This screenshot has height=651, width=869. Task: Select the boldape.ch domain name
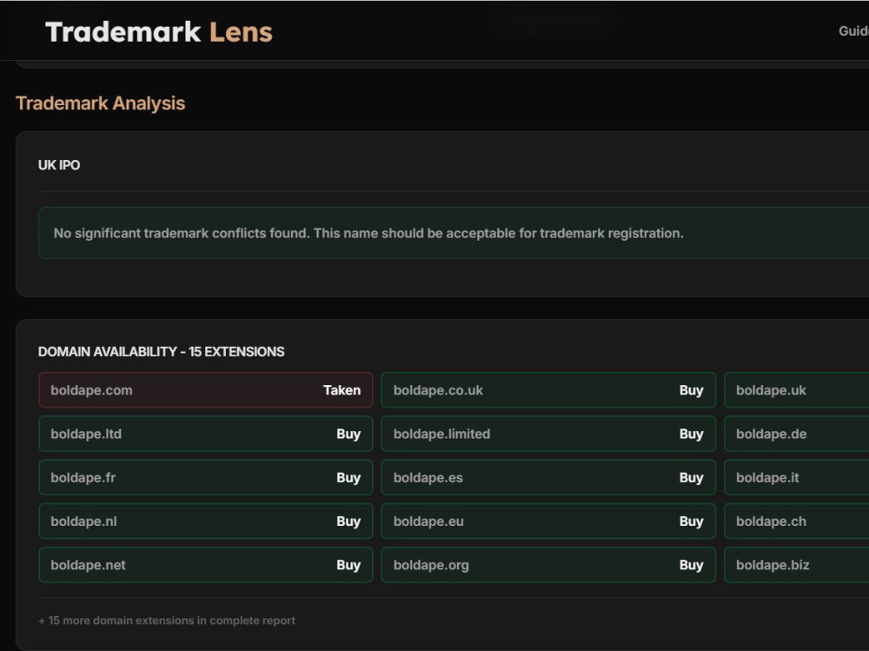(x=771, y=521)
